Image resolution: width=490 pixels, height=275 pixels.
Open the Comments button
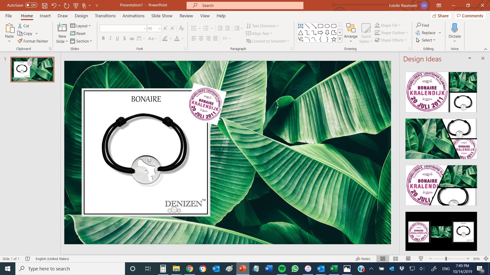pos(470,16)
